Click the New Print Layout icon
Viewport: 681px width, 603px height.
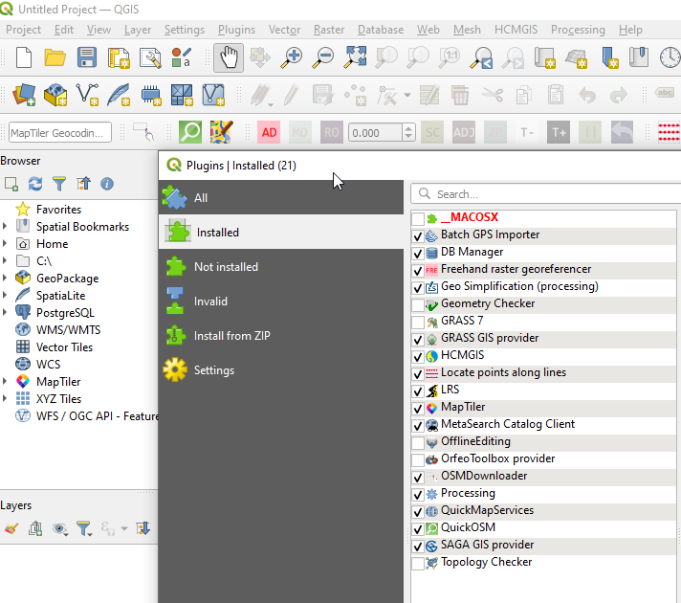pyautogui.click(x=119, y=57)
